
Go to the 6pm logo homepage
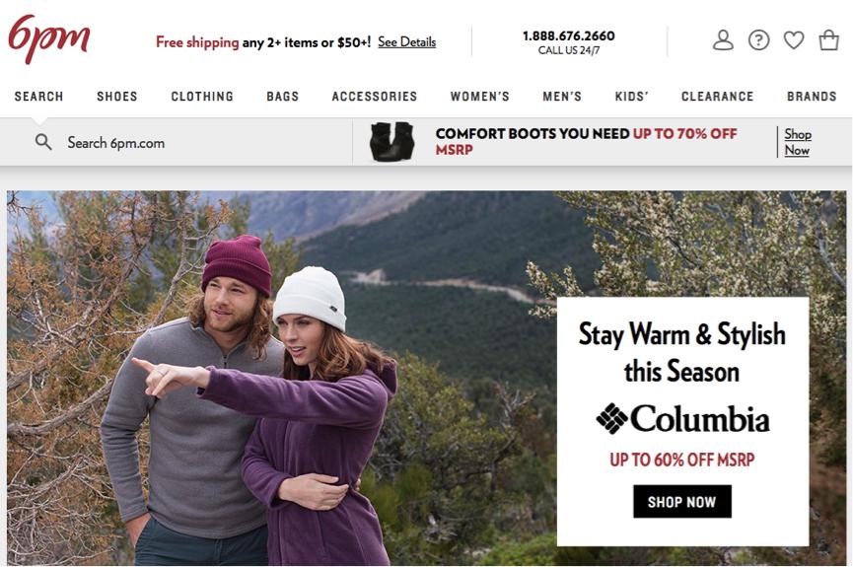pyautogui.click(x=49, y=38)
